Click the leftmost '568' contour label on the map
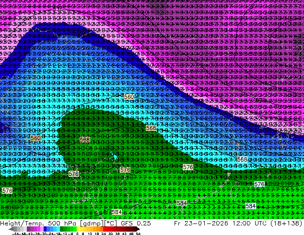The image size is (304, 235). coord(85,140)
